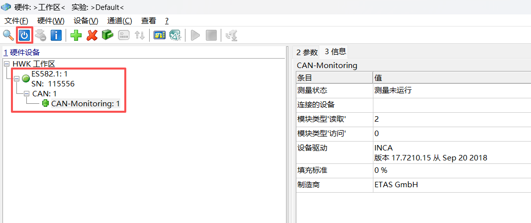Screen dimensions: 531x223
Task: Open the ? help menu
Action: point(167,21)
